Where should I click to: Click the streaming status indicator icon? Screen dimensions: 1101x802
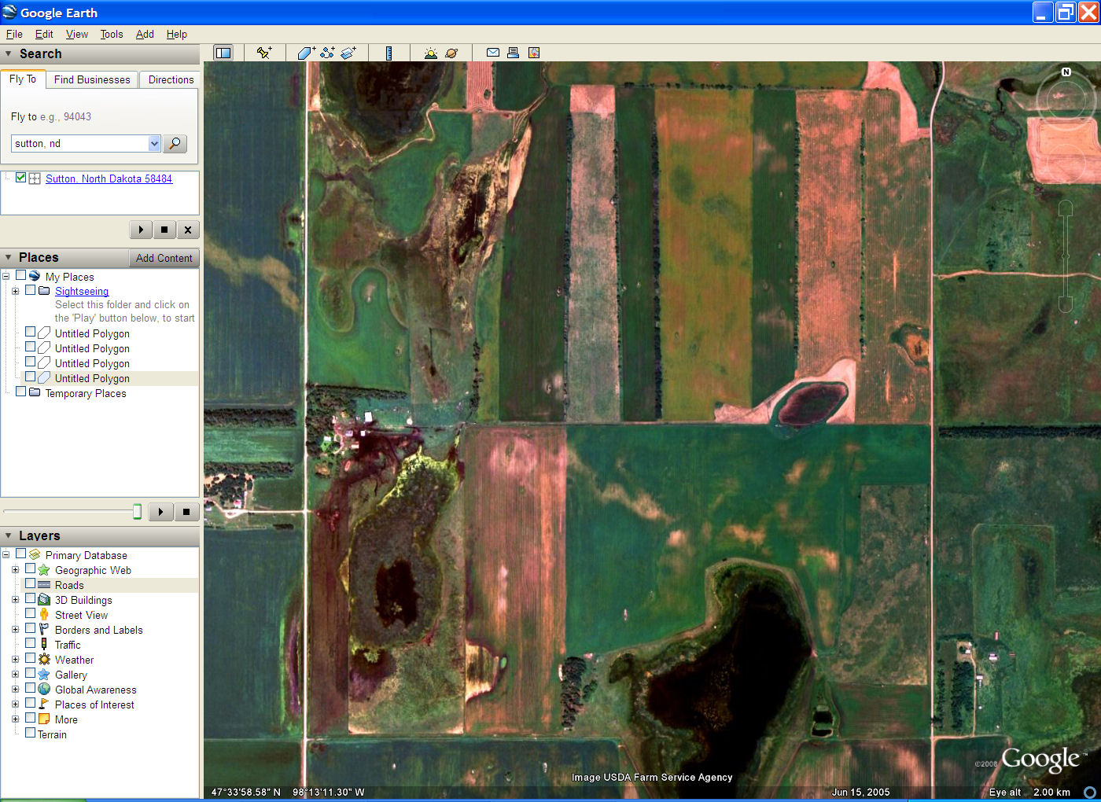point(1090,792)
